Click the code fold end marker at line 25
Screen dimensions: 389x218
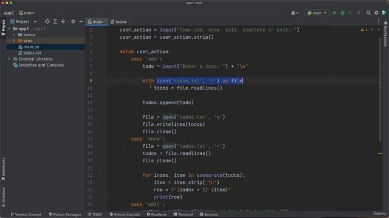click(x=106, y=197)
